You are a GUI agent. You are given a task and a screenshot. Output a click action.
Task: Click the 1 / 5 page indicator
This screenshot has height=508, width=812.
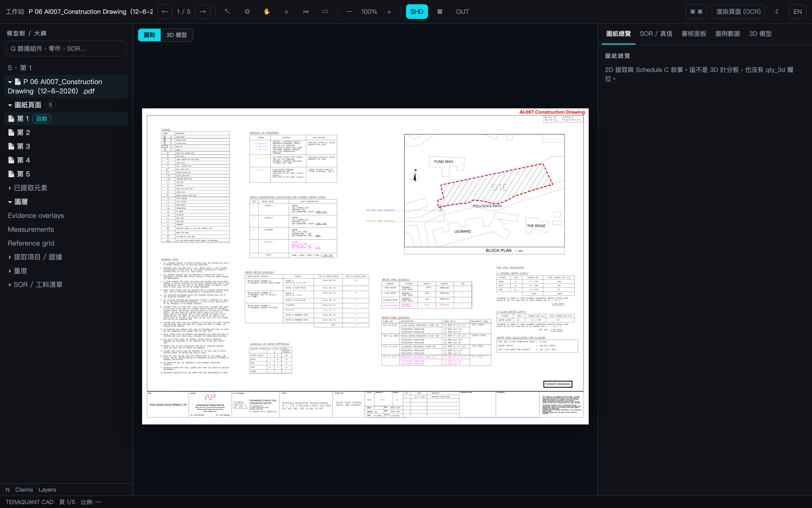tap(184, 12)
